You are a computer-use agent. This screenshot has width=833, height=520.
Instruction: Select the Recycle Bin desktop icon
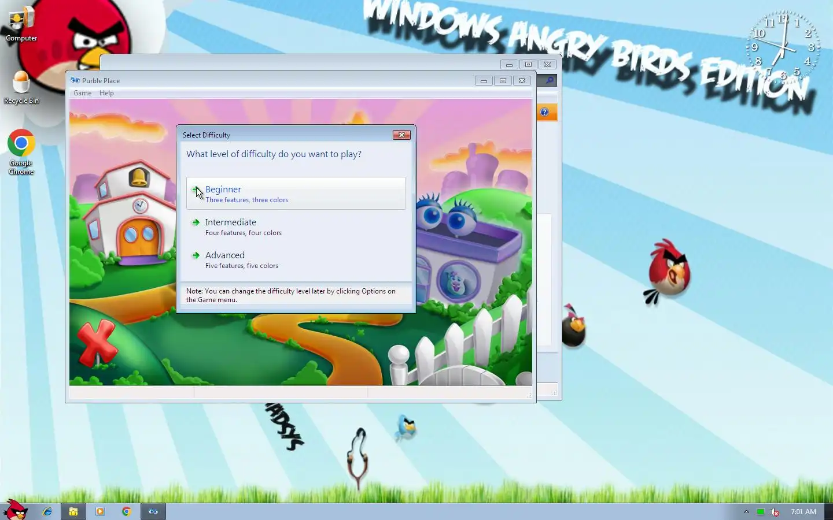point(21,88)
